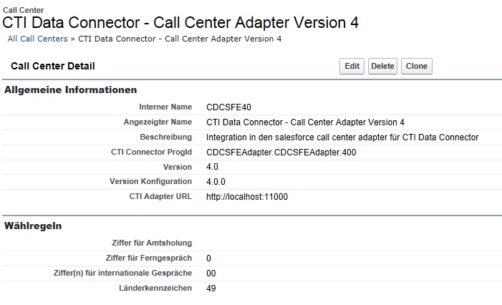
Task: Click the http://localhost:11000 adapter URL
Action: click(x=246, y=197)
